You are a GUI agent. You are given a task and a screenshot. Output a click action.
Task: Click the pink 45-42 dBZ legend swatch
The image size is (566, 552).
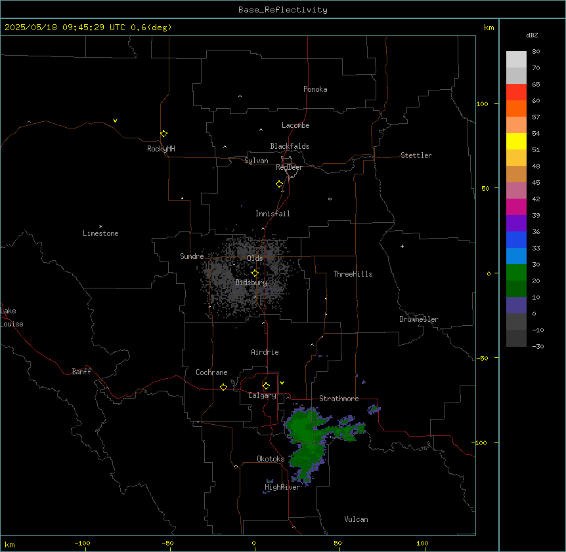point(516,191)
